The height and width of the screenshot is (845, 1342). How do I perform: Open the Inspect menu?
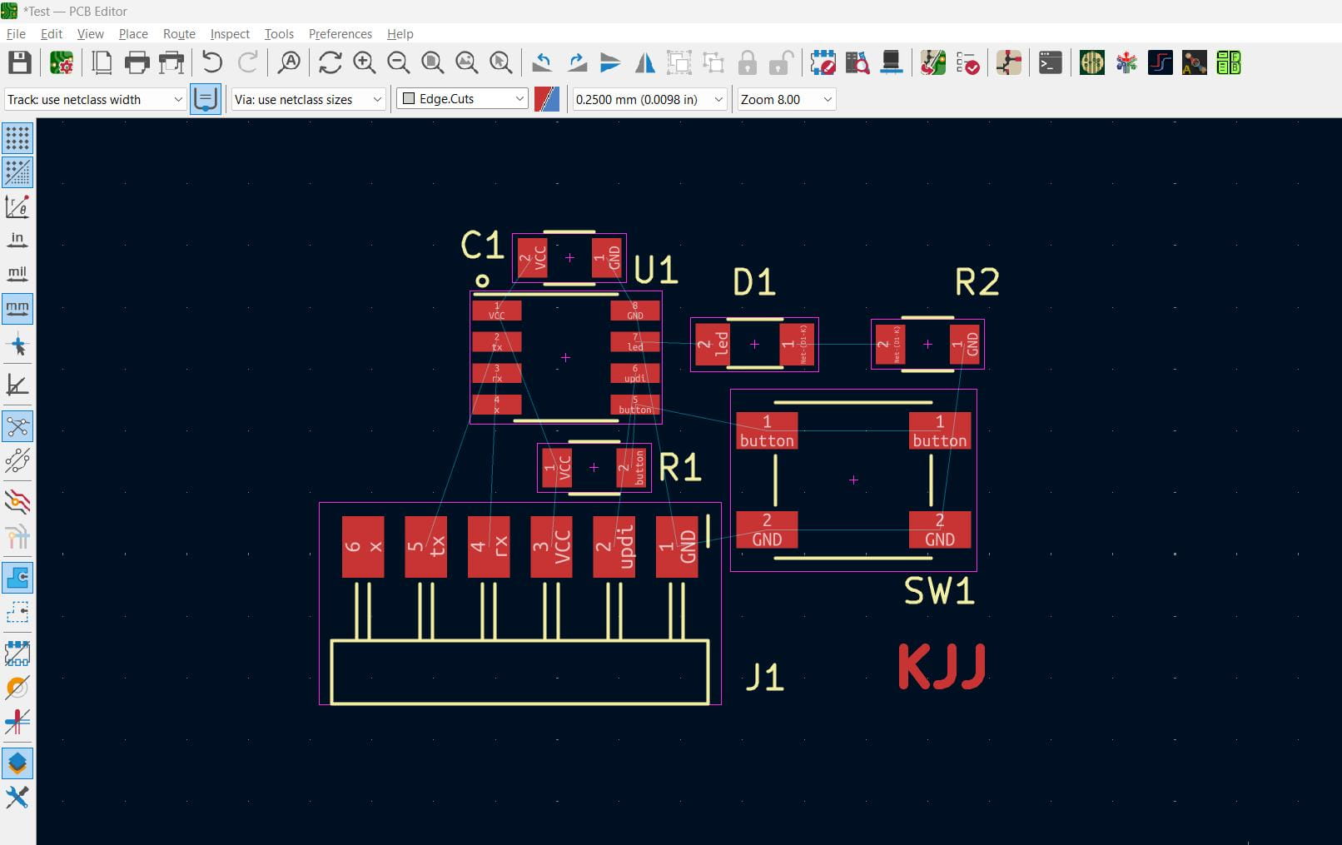(x=230, y=33)
